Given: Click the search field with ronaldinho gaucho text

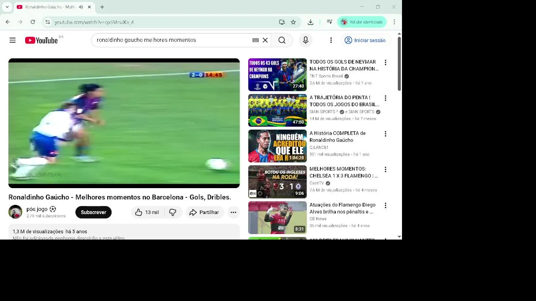Looking at the screenshot, I should point(172,40).
